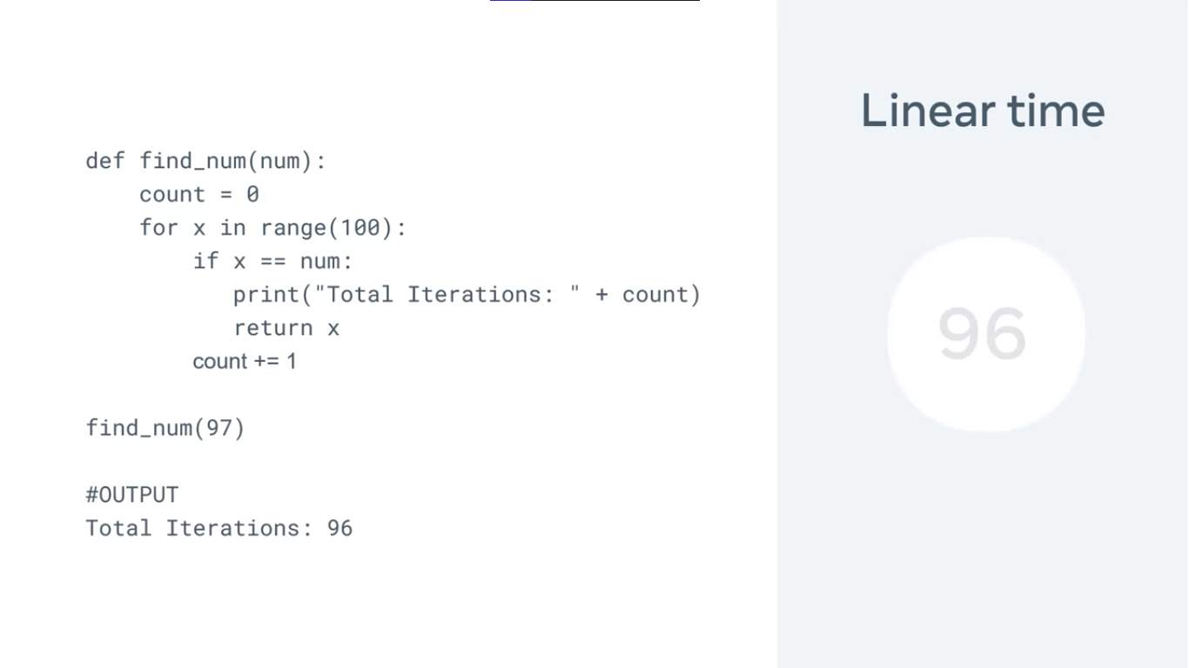
Task: Click the circle showing 96
Action: (x=984, y=334)
